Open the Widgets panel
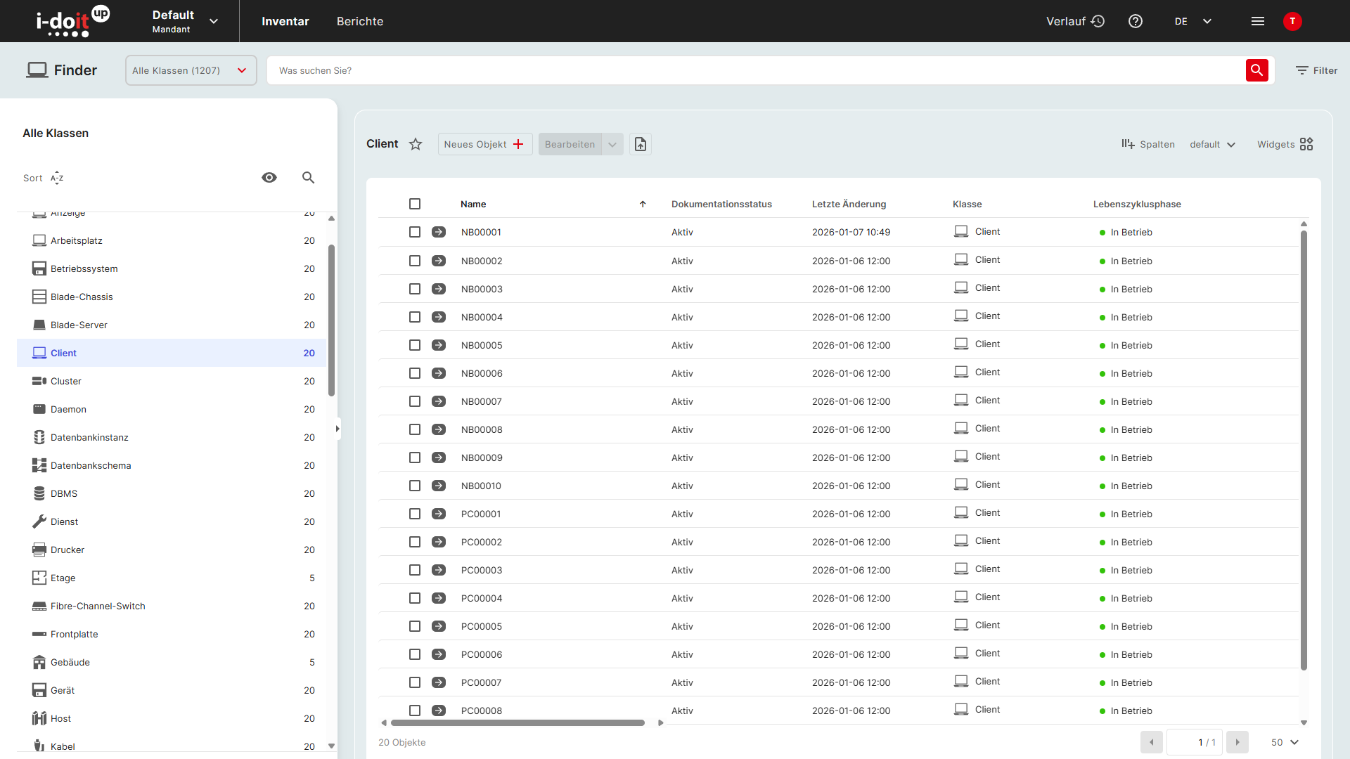The width and height of the screenshot is (1350, 759). click(x=1284, y=144)
